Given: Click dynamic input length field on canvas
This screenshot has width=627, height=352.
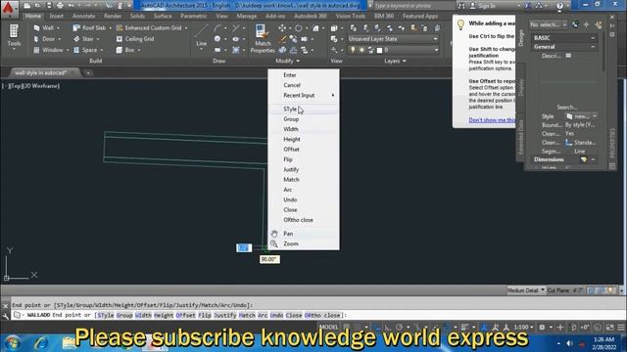Looking at the screenshot, I should tap(244, 247).
